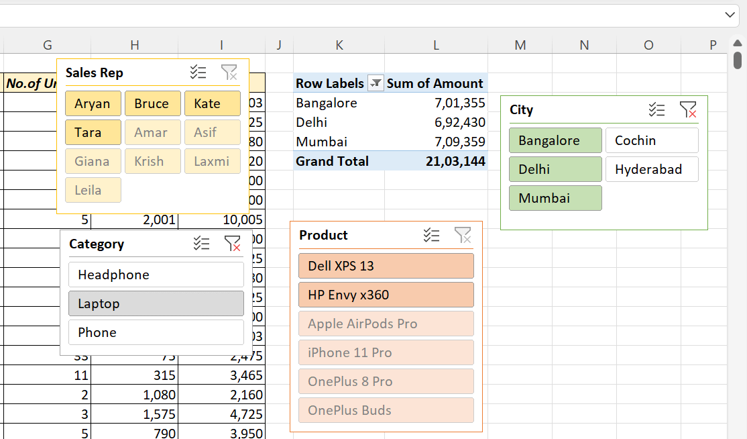The height and width of the screenshot is (439, 747).
Task: Enable multi-select in City slicer
Action: point(656,109)
